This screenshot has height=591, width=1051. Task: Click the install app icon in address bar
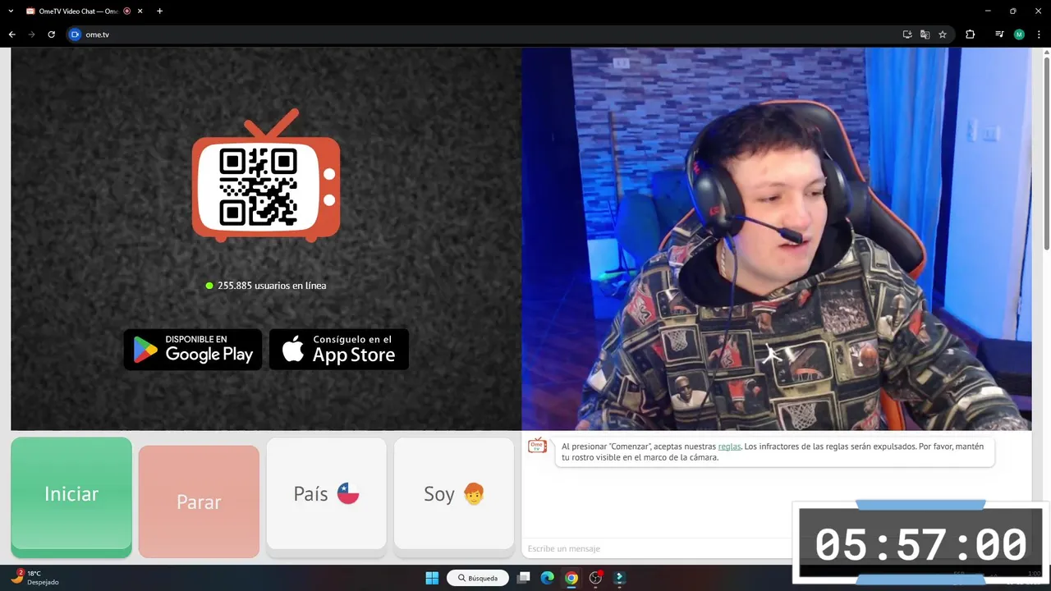click(x=907, y=34)
